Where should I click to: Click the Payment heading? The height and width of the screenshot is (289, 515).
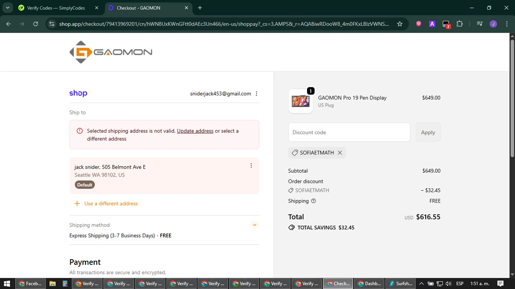click(85, 262)
